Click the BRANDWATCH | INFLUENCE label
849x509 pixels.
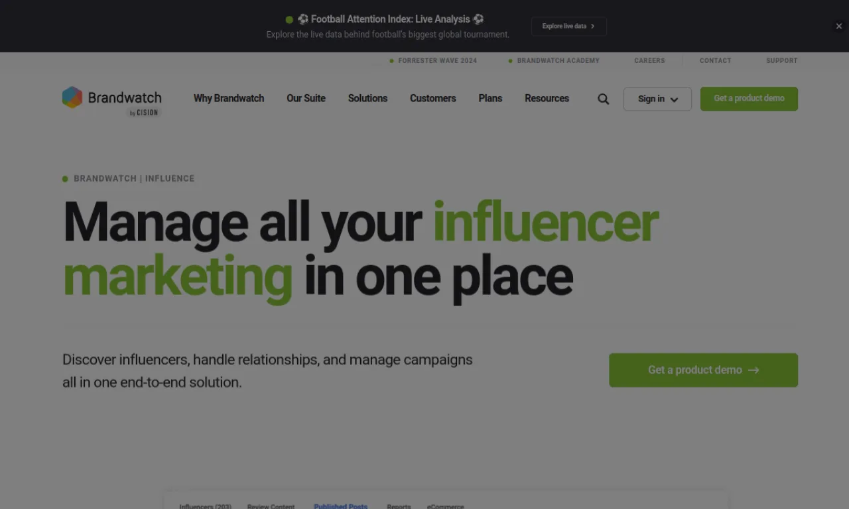[x=134, y=178]
